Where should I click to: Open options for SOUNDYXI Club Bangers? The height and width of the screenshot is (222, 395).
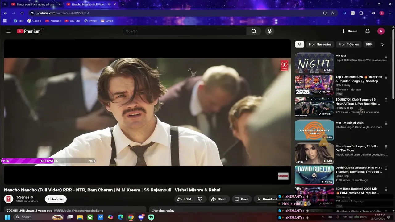(x=386, y=100)
